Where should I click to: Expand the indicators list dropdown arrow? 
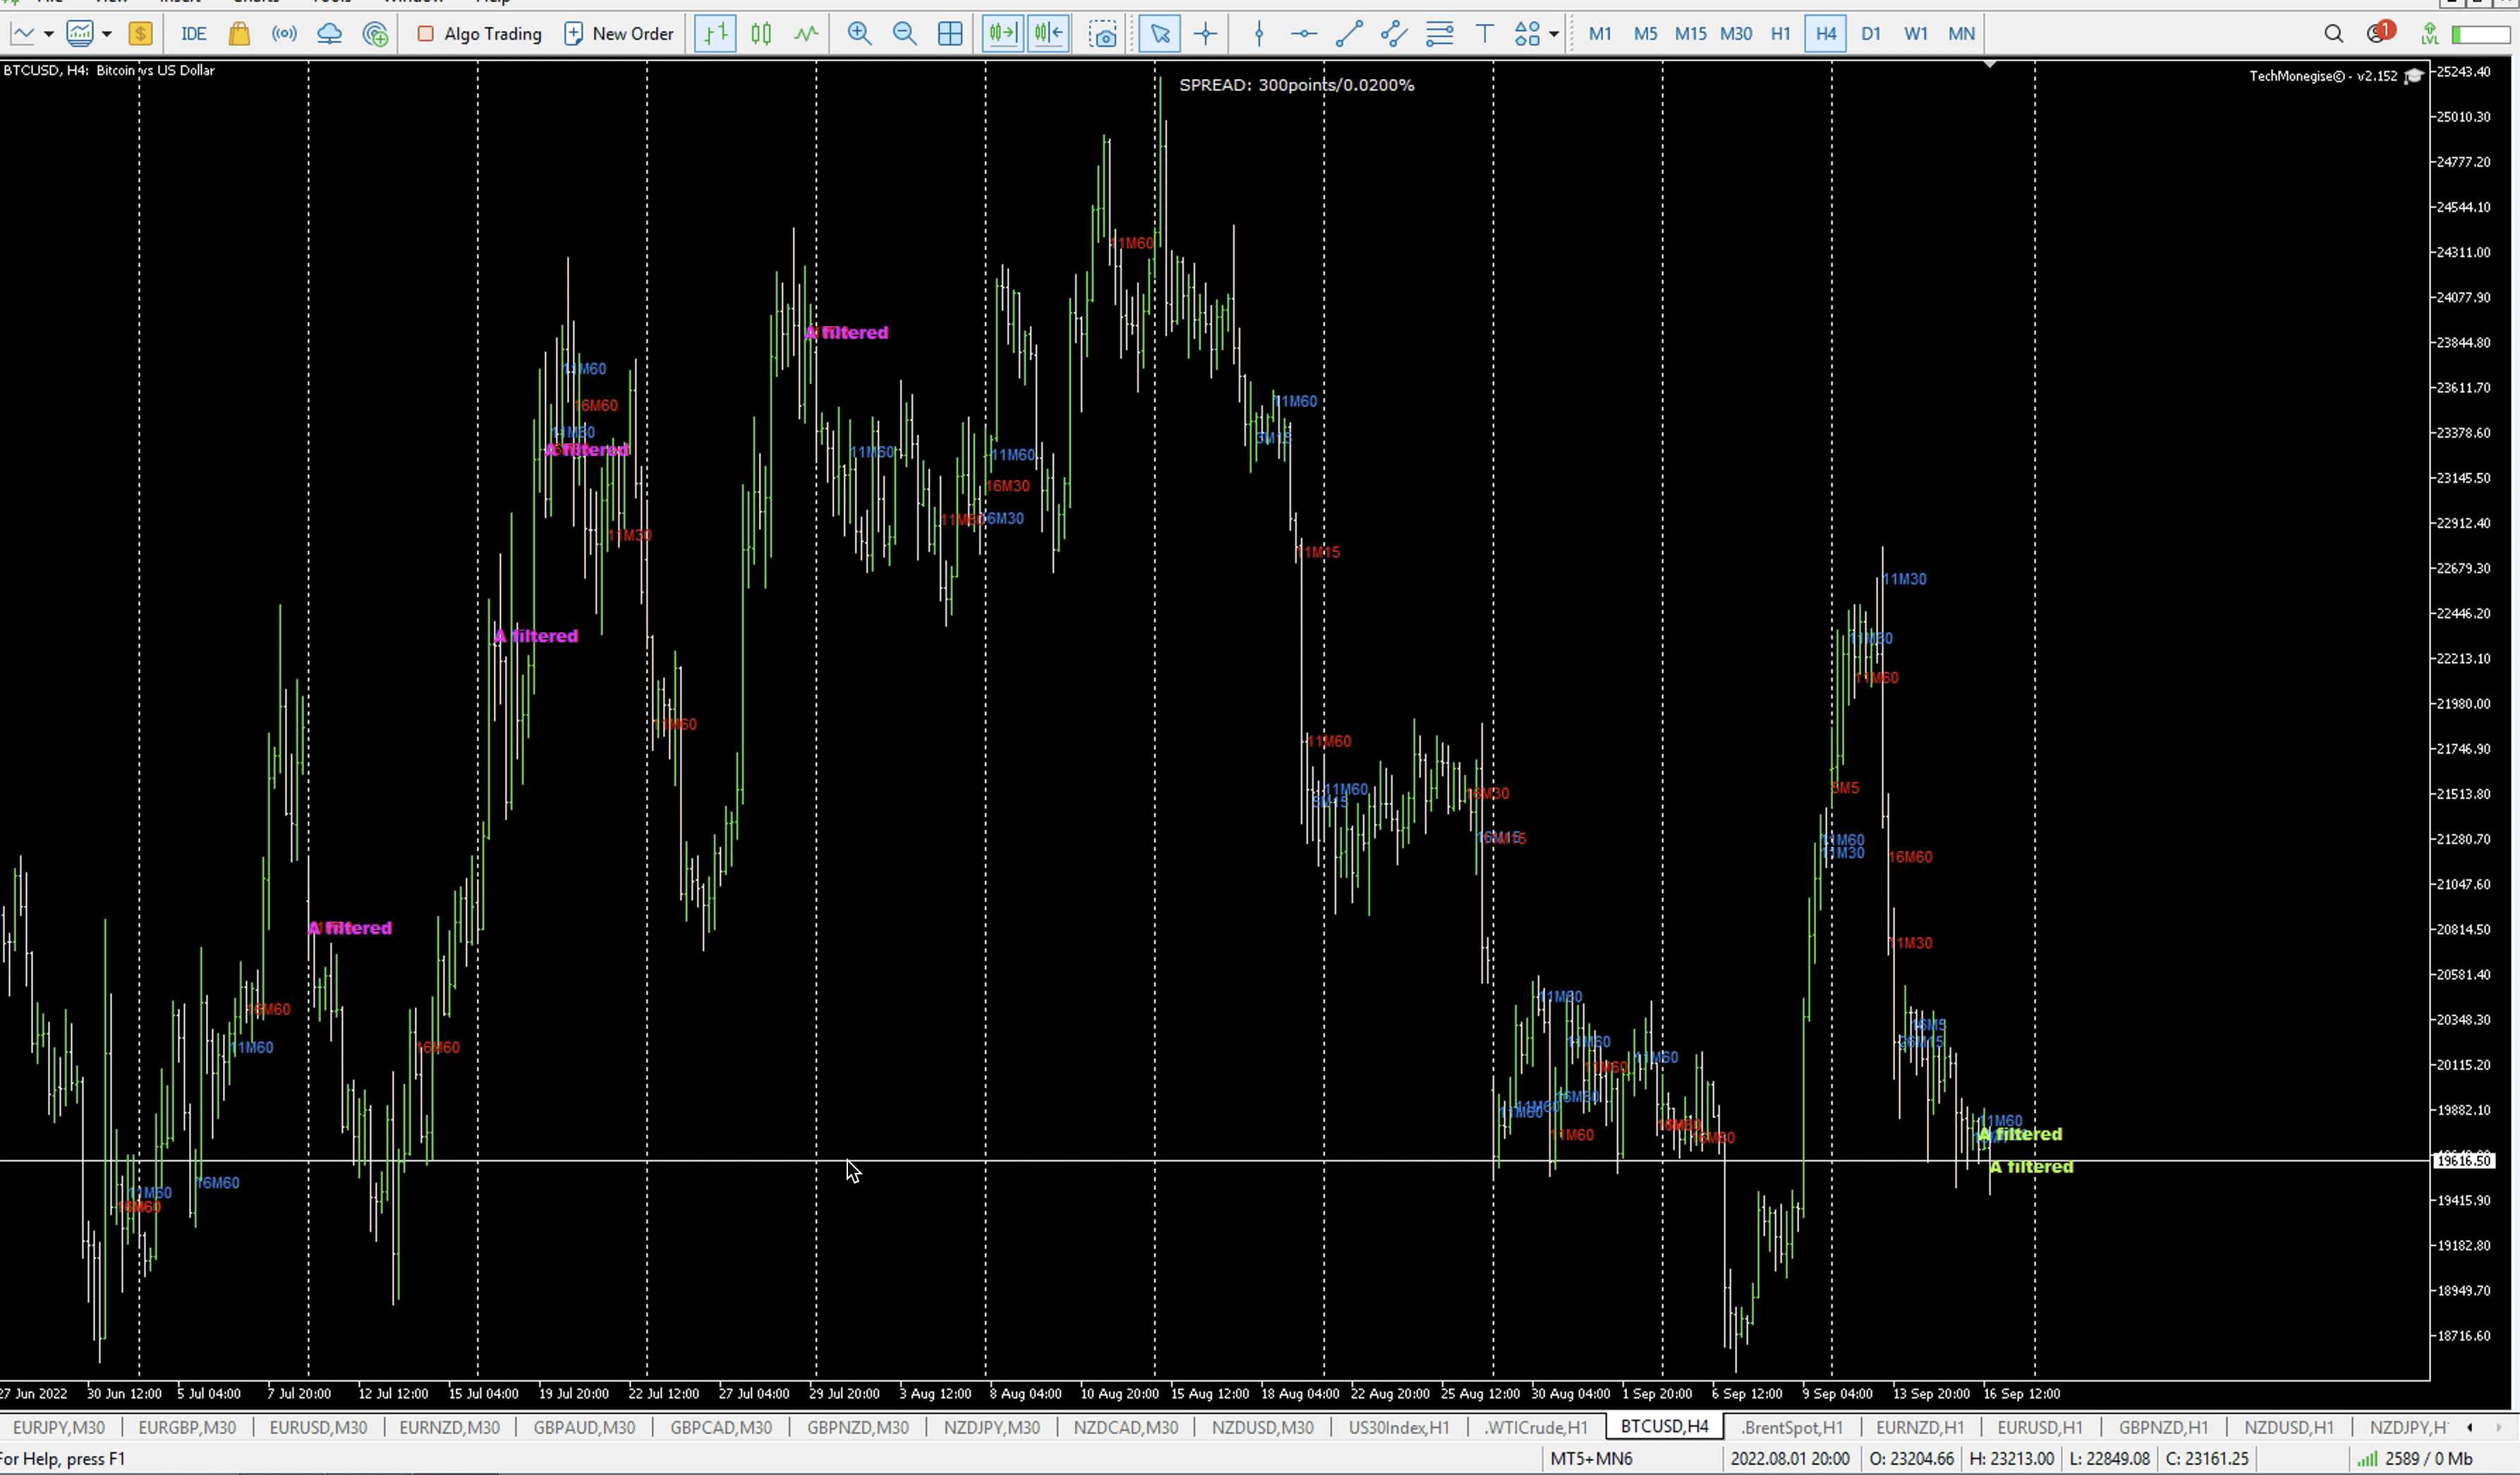click(106, 34)
